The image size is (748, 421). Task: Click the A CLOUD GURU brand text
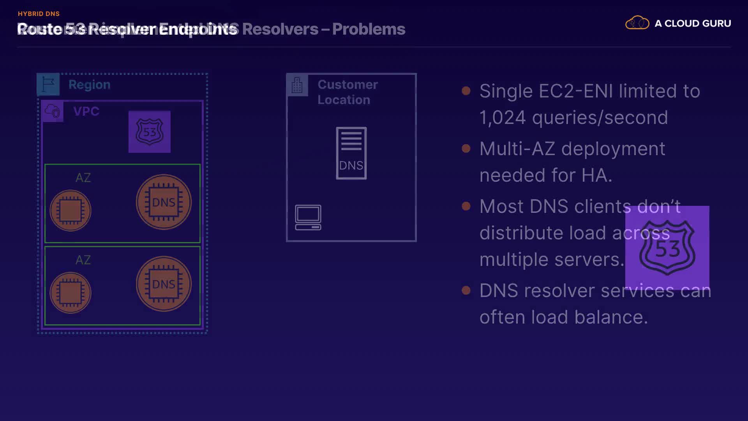pyautogui.click(x=693, y=23)
